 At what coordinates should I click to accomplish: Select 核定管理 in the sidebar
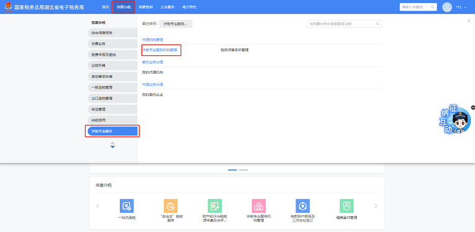(112, 109)
